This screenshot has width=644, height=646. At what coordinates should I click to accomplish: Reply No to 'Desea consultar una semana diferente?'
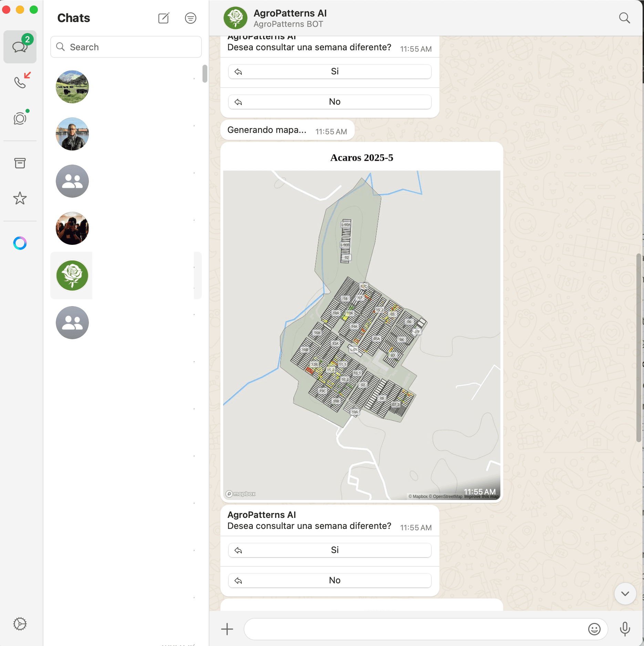(329, 580)
